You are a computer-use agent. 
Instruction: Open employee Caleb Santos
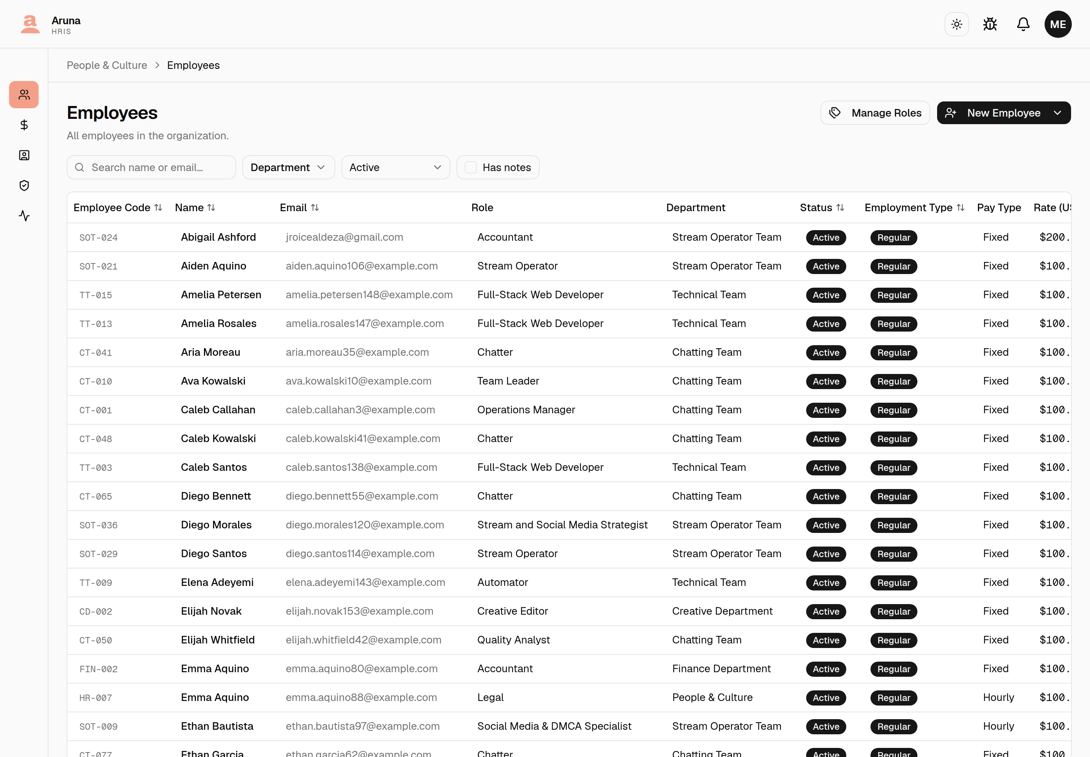(214, 467)
